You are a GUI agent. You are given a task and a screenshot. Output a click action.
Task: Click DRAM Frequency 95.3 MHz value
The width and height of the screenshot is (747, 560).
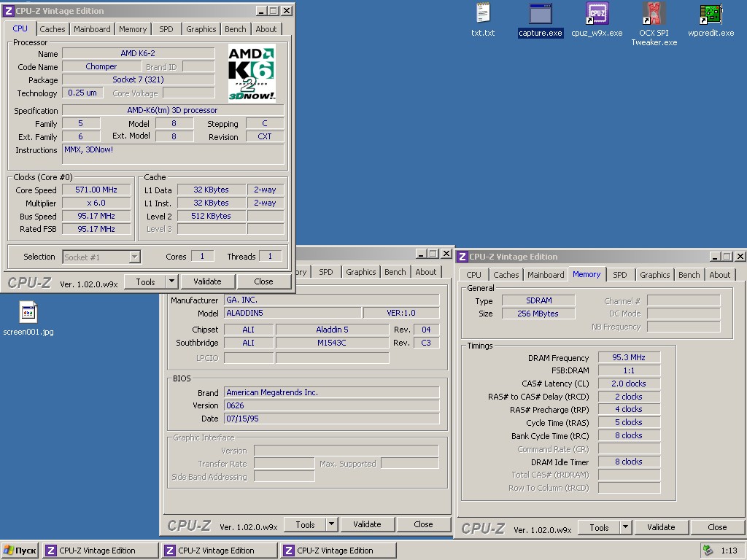pos(629,357)
